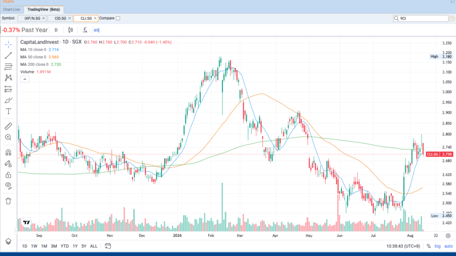The height and width of the screenshot is (256, 456).
Task: Toggle percent scale mode
Action: (x=429, y=246)
